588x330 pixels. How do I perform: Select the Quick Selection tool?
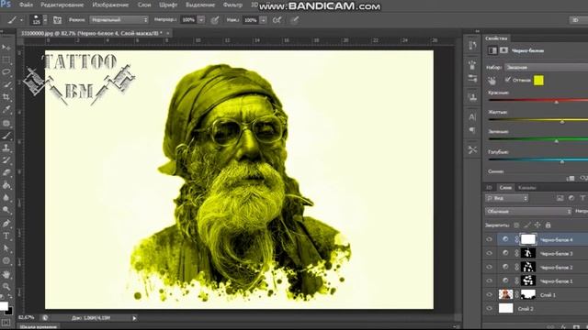pos(6,84)
